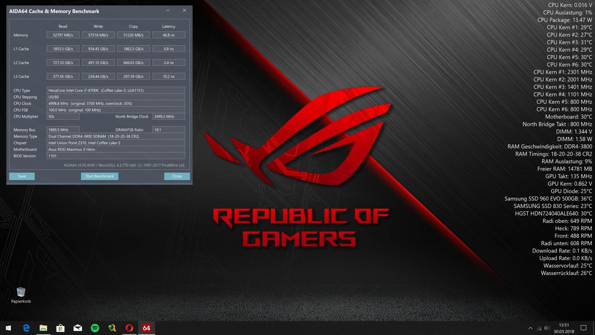595x335 pixels.
Task: Click Motherboard value Asus ROG Maximus X Hero
Action: pyautogui.click(x=116, y=149)
